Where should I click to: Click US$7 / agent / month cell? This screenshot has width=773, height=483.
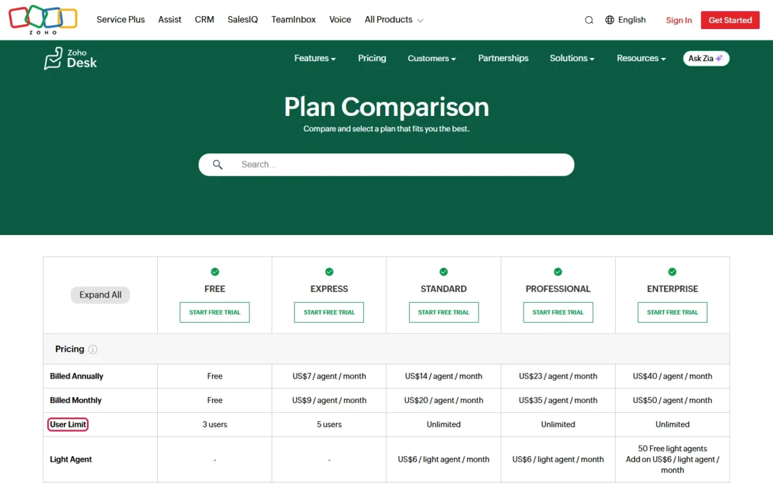pyautogui.click(x=329, y=376)
